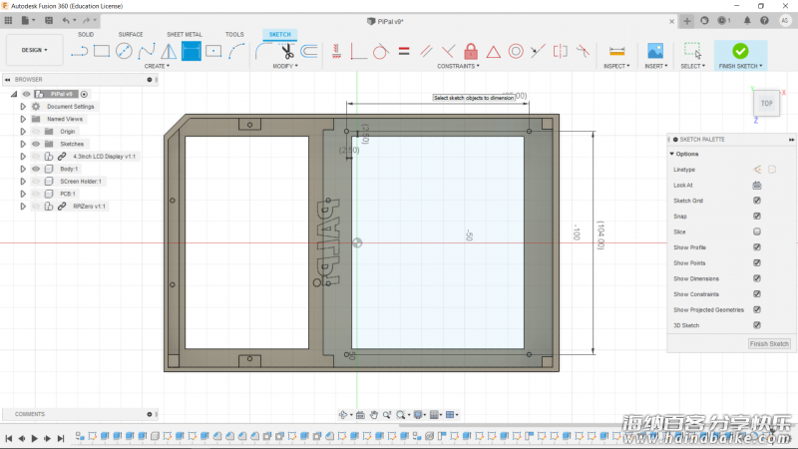Expand the Sketches folder
The image size is (798, 449).
tap(23, 144)
